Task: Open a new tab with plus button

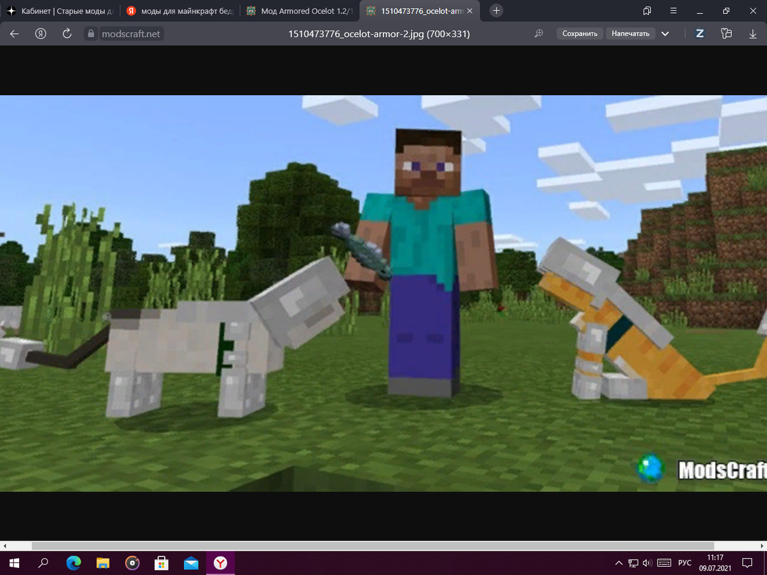Action: [x=497, y=11]
